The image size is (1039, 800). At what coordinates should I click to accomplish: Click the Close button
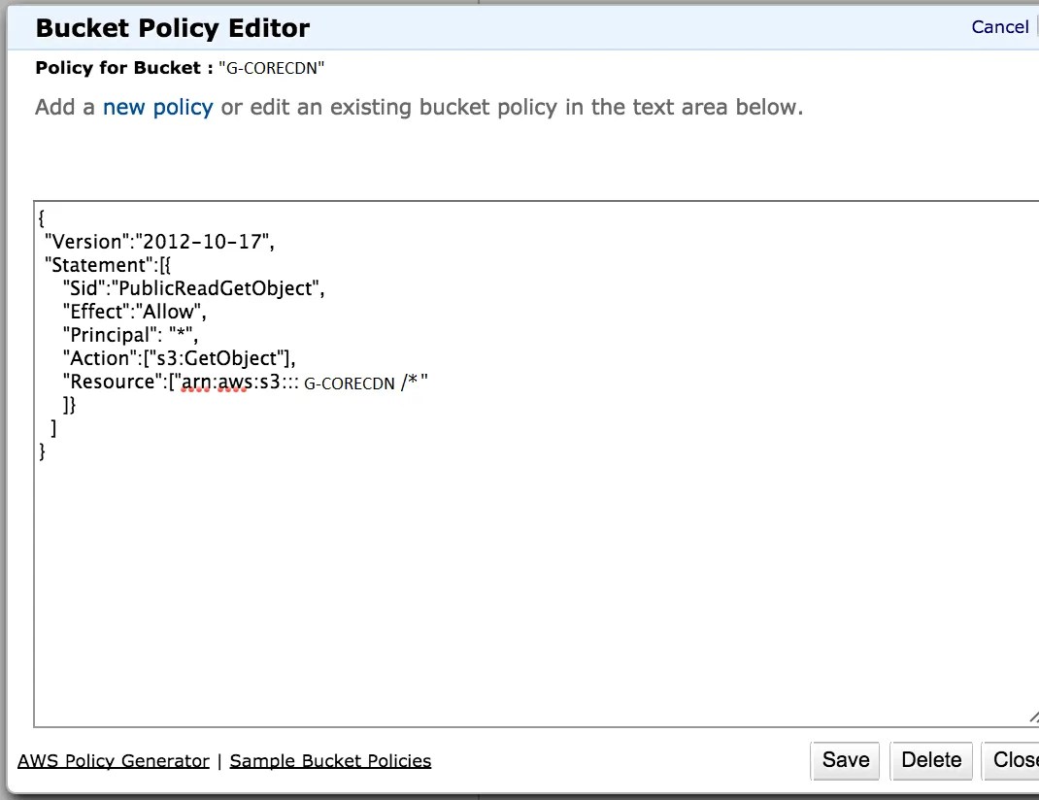pyautogui.click(x=1017, y=760)
